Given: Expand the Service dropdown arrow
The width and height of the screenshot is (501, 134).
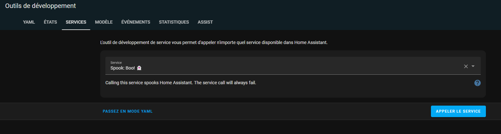Looking at the screenshot, I should [x=473, y=66].
